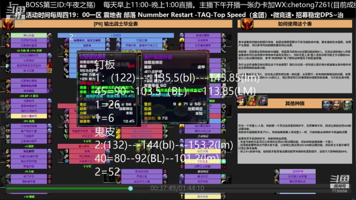Click icon right of 勇士印记
The image size is (356, 200).
coord(223,176)
